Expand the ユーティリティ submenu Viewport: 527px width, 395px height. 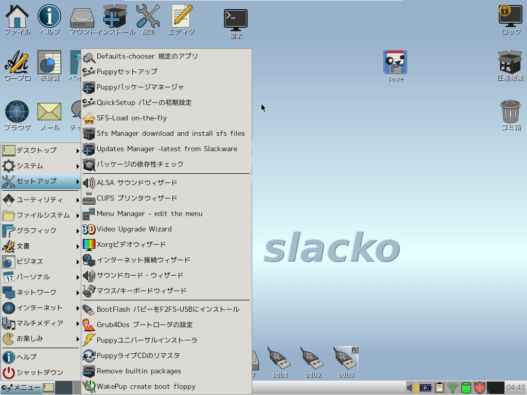[x=41, y=200]
